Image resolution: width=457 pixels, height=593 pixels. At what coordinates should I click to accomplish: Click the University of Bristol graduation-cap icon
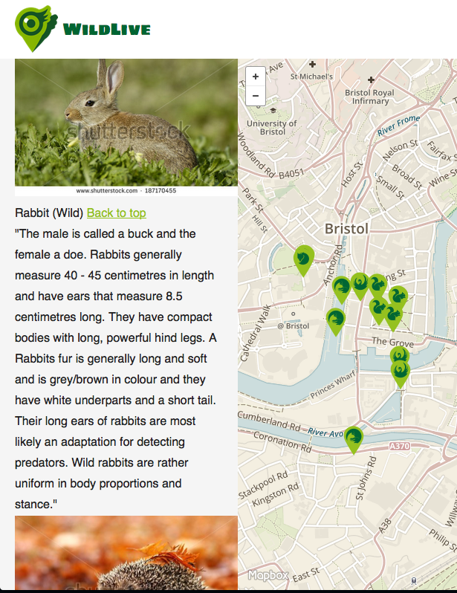point(273,111)
